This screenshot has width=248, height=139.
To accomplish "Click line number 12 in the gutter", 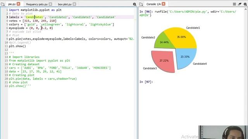I will [x=6, y=50].
